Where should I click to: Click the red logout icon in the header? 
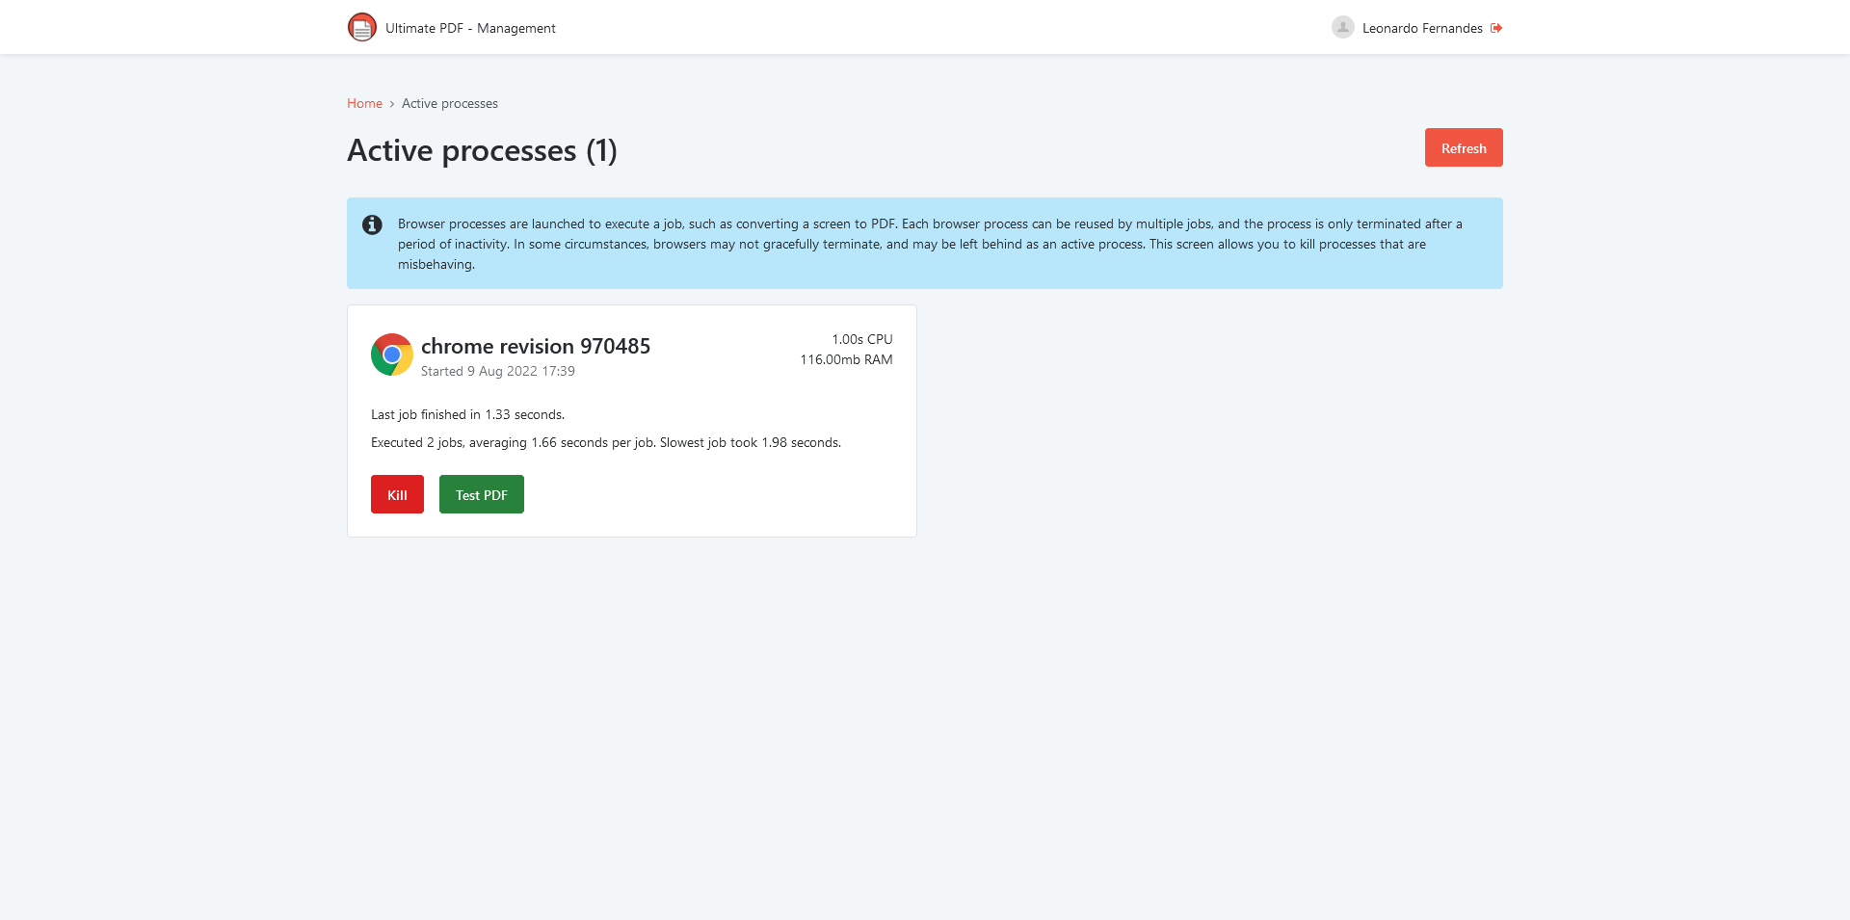[x=1495, y=28]
